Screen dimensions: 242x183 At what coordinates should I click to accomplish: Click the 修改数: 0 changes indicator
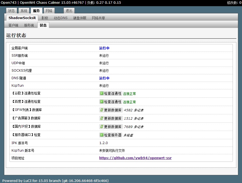coord(234,3)
